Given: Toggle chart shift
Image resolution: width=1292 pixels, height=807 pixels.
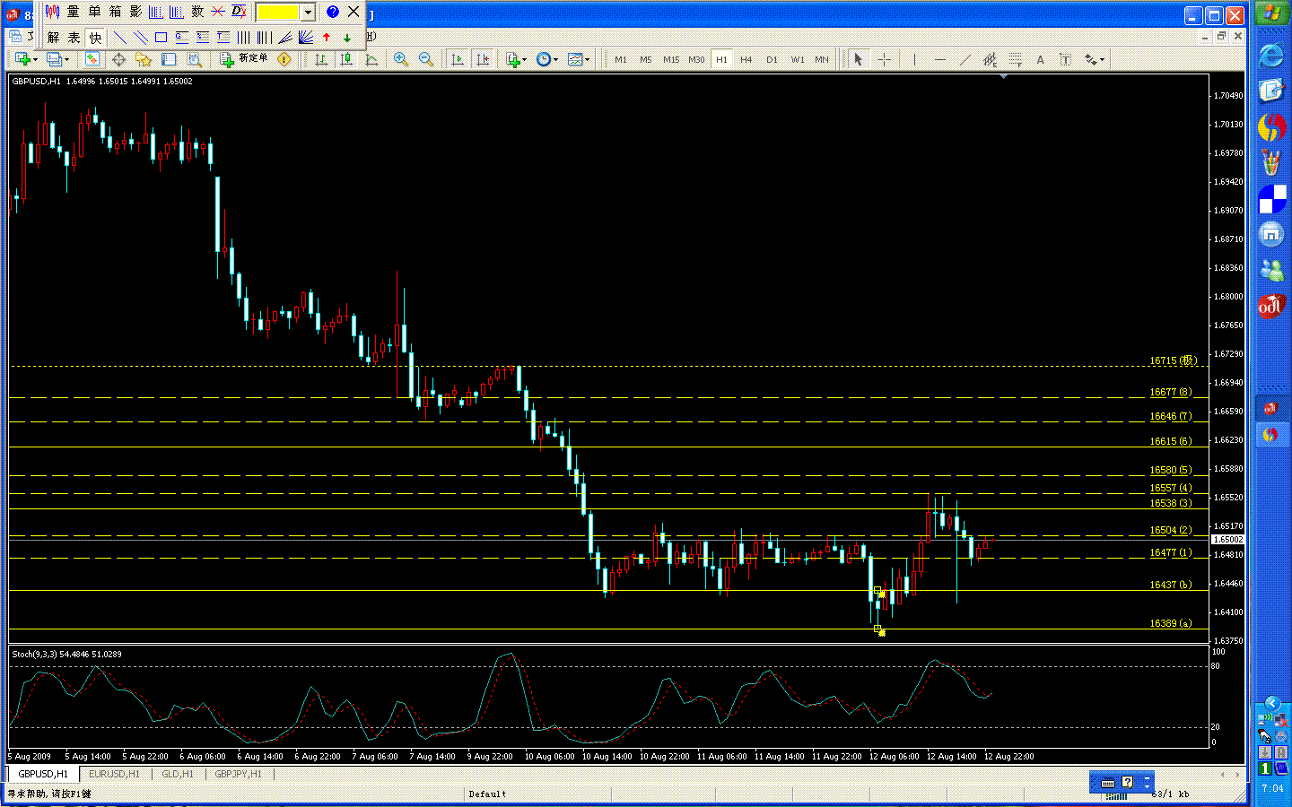Looking at the screenshot, I should (483, 59).
